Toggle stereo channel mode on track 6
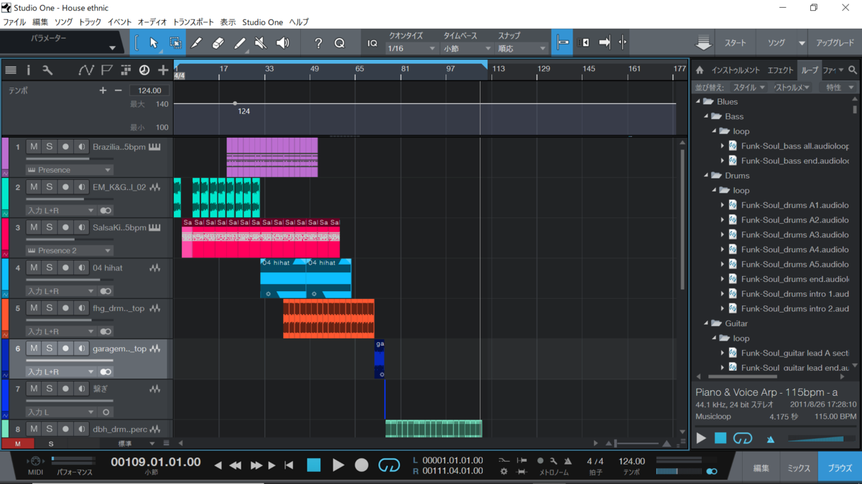Image resolution: width=862 pixels, height=484 pixels. (x=106, y=371)
